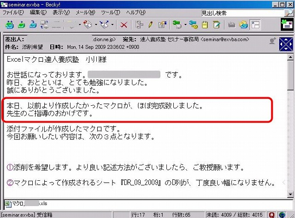The image size is (295, 218).
Task: Click the green send mail tray icon
Action: (22, 24)
